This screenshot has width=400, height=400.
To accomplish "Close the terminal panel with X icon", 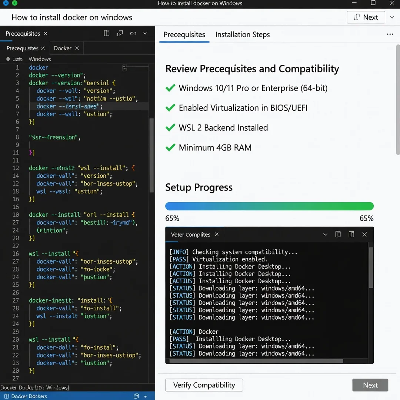I will click(x=364, y=234).
